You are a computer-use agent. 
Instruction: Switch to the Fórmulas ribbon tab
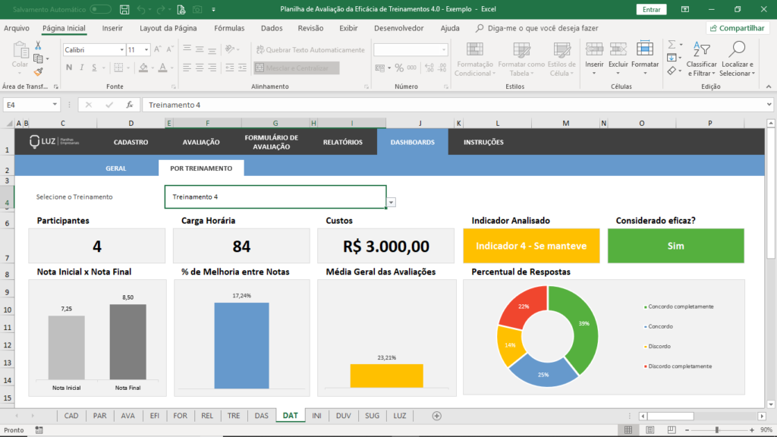pos(229,27)
